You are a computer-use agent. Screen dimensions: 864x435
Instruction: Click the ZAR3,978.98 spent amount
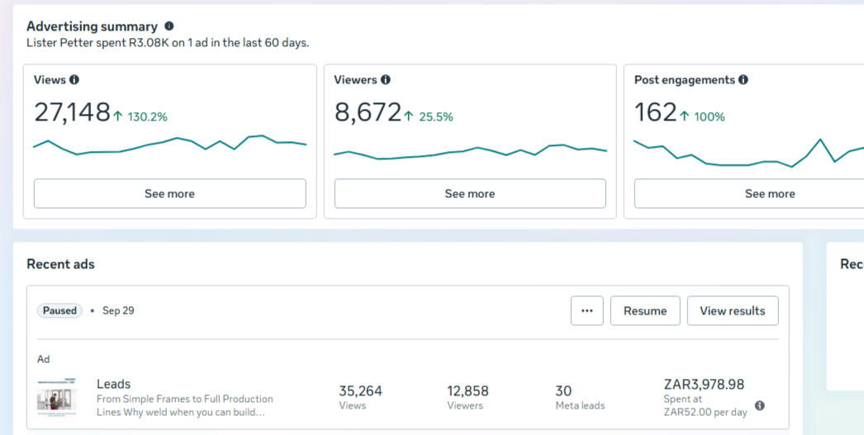[704, 385]
